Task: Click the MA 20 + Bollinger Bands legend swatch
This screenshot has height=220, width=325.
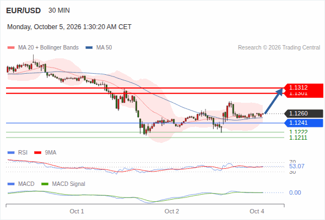Action: point(11,48)
